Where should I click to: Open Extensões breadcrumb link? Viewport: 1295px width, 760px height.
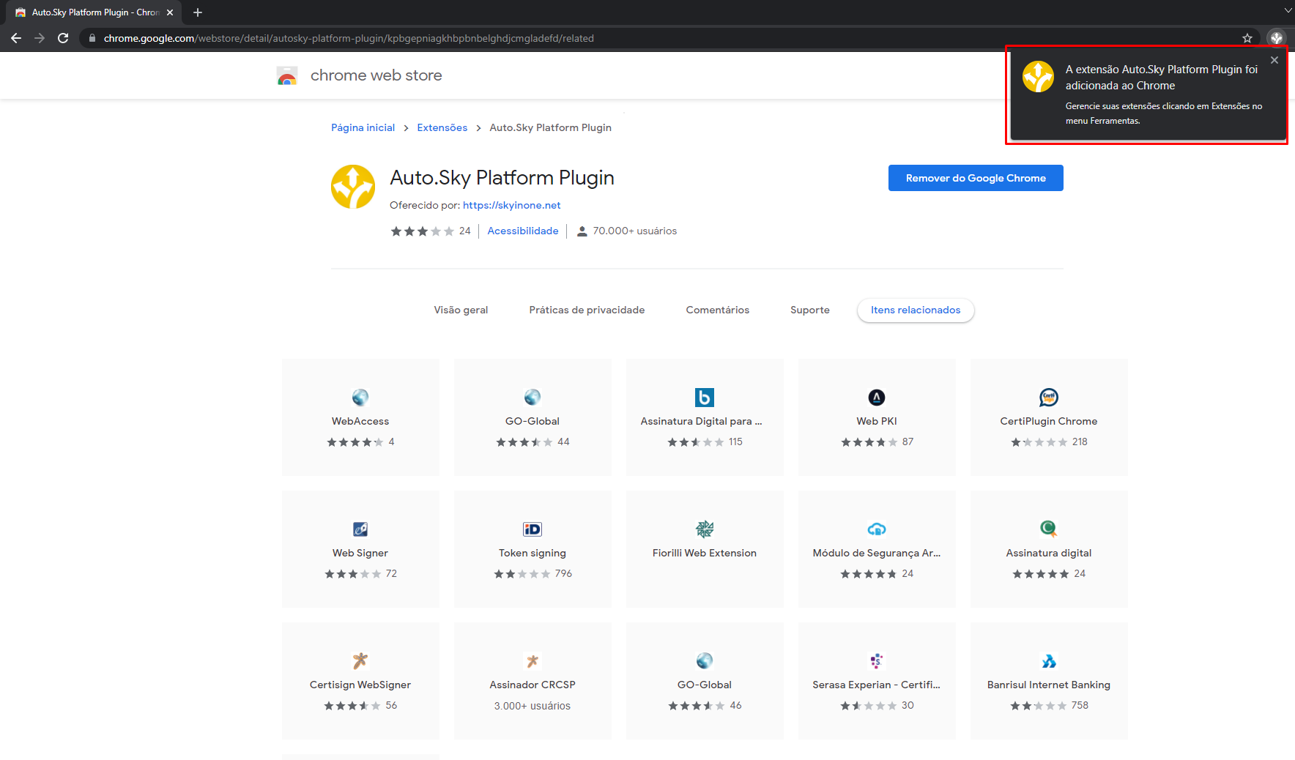pyautogui.click(x=442, y=127)
